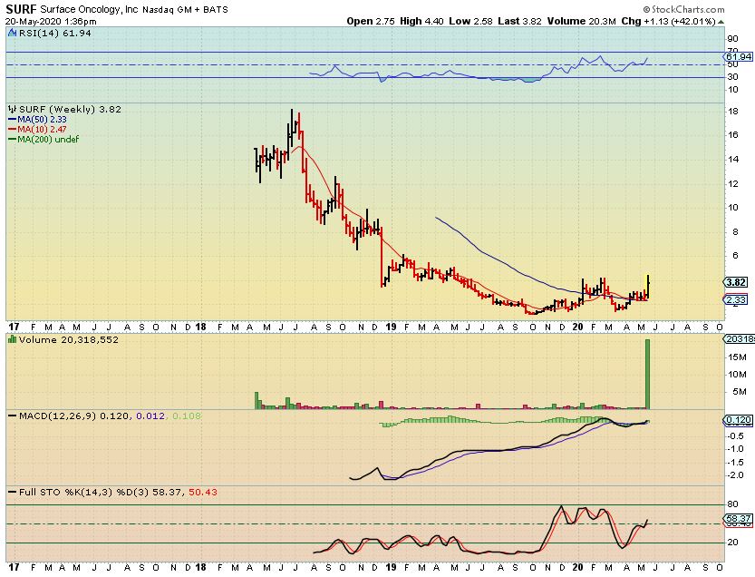Click the red 50.43 %D value in the STO label
Image resolution: width=755 pixels, height=577 pixels.
203,492
